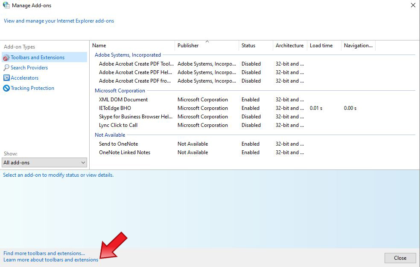Select the Send to OneNote add-on
This screenshot has width=420, height=267.
point(119,144)
